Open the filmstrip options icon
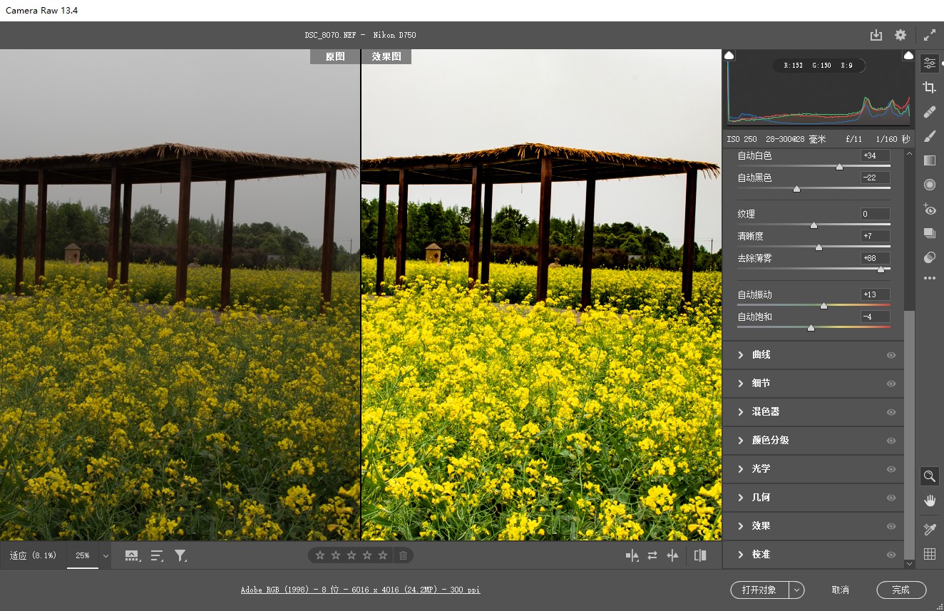This screenshot has height=611, width=944. coord(132,555)
